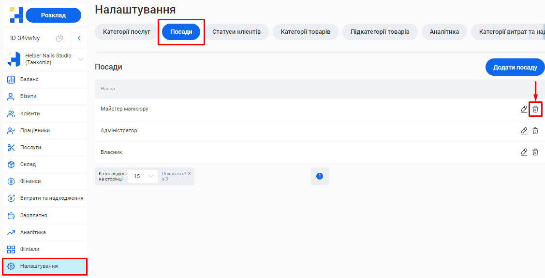
Task: Open Клієнти from the sidebar
Action: point(30,113)
